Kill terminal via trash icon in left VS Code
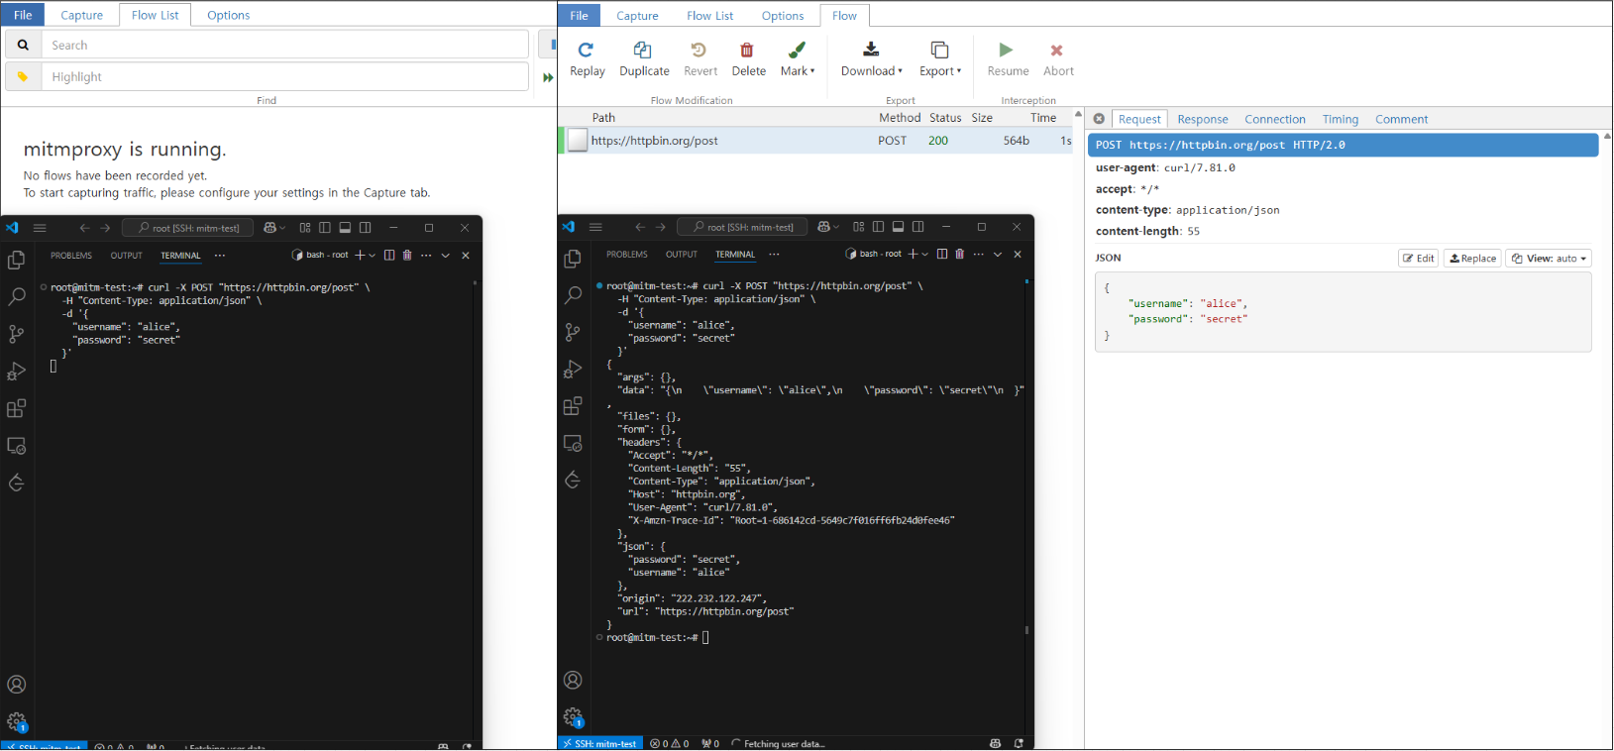 (x=406, y=255)
